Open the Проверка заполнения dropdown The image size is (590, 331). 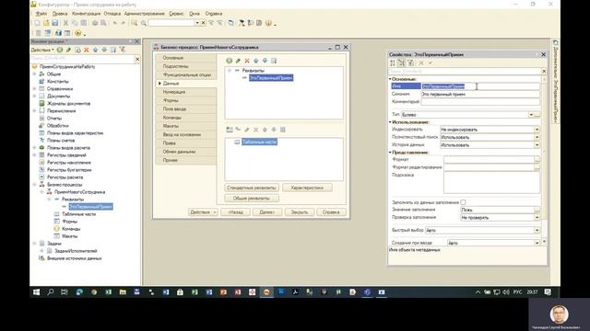coord(537,217)
